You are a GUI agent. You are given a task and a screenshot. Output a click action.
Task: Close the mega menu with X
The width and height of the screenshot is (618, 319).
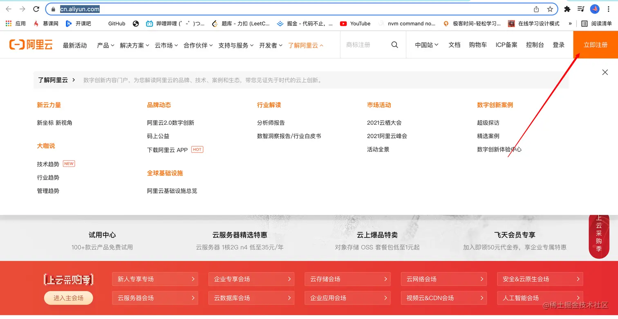605,72
